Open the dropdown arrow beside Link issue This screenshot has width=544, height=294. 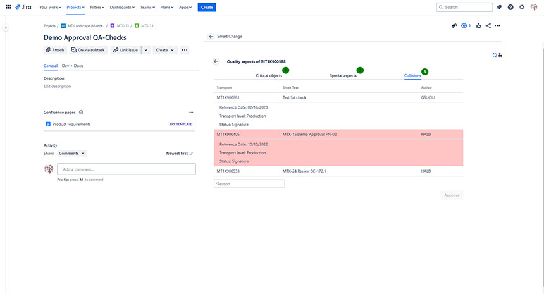(x=146, y=50)
